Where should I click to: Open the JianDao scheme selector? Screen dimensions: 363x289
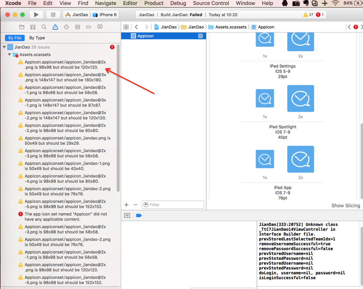coord(77,15)
